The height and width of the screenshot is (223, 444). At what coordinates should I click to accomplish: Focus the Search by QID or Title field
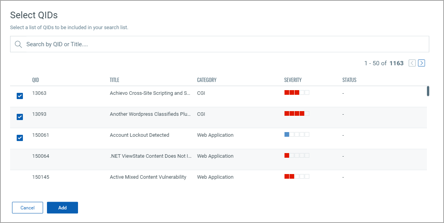click(x=225, y=44)
